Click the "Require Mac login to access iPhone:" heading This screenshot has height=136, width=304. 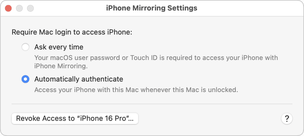(x=72, y=32)
